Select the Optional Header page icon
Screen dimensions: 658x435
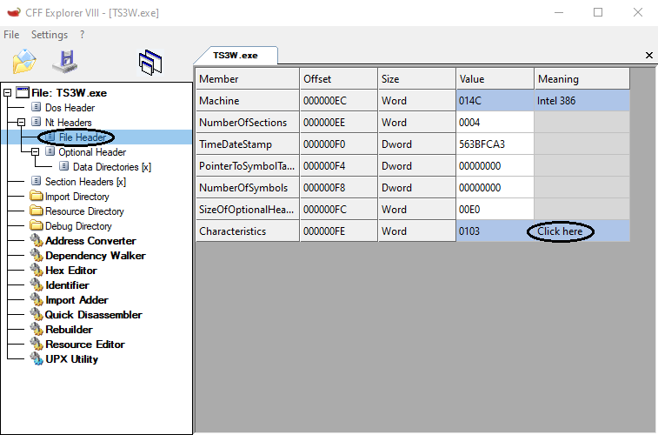pos(50,151)
